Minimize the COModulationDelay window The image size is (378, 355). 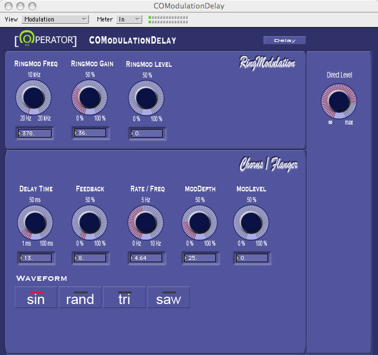coord(20,6)
